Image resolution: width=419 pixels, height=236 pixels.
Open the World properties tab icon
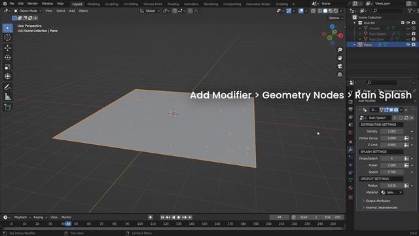click(x=351, y=132)
